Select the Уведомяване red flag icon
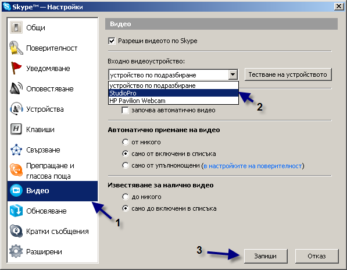 coord(16,68)
